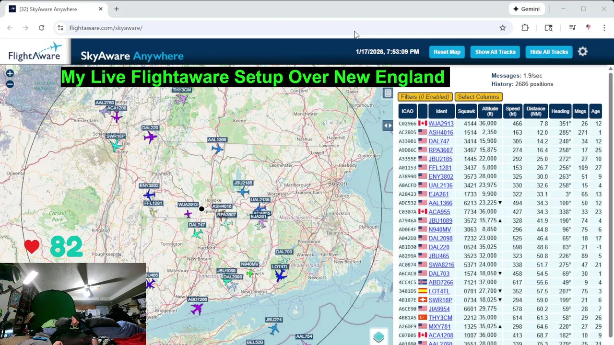Screen dimensions: 614x345
Task: Open the browser extensions puzzle icon
Action: point(525,28)
